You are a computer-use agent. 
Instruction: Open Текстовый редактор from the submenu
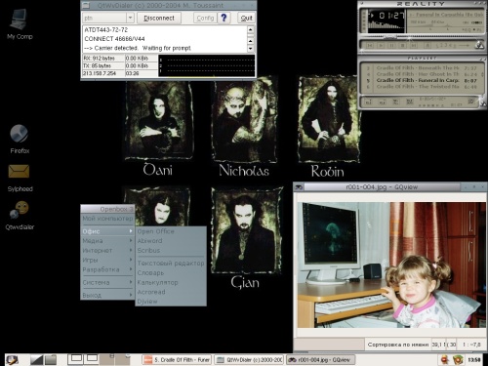coord(171,263)
